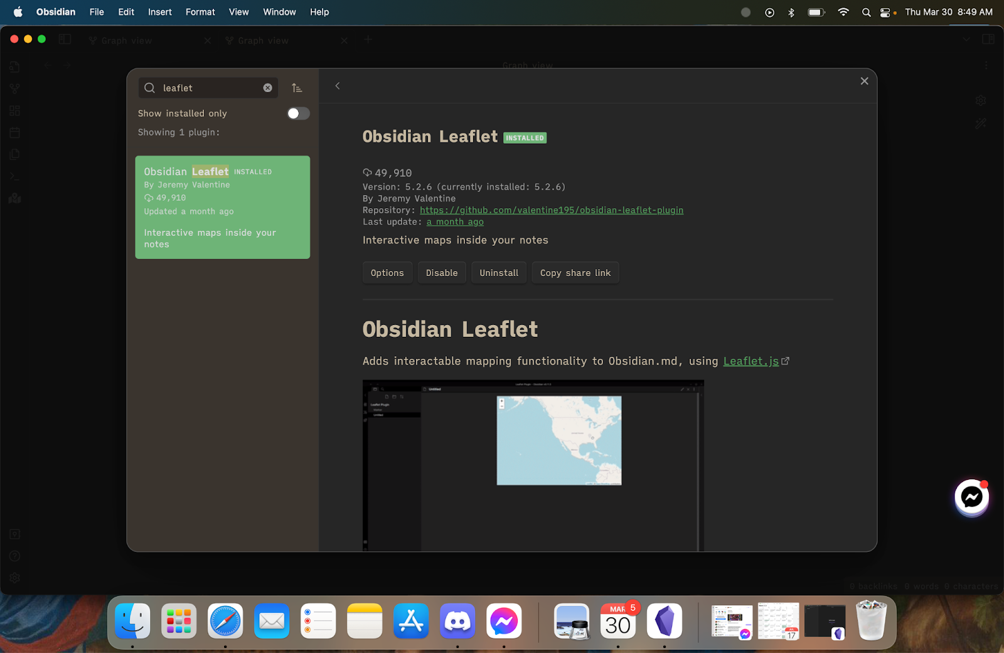Close the first Graph view tab

208,41
